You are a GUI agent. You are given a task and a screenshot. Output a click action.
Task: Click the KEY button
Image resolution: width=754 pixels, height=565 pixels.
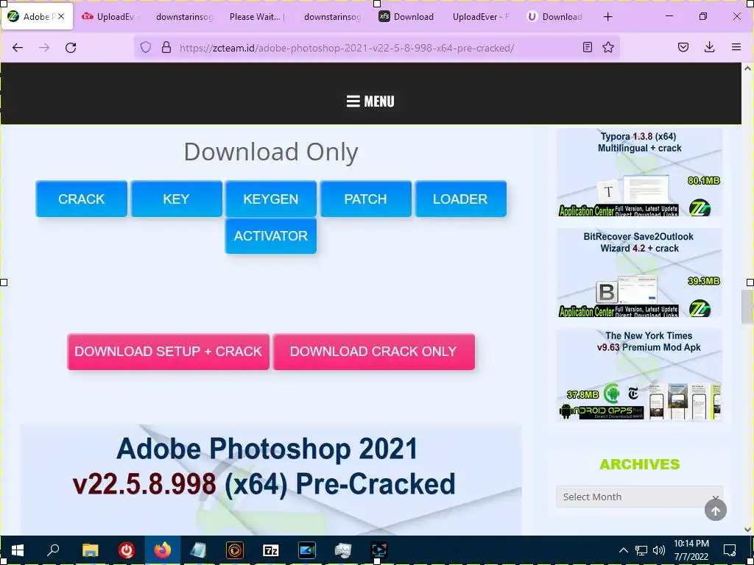tap(176, 199)
